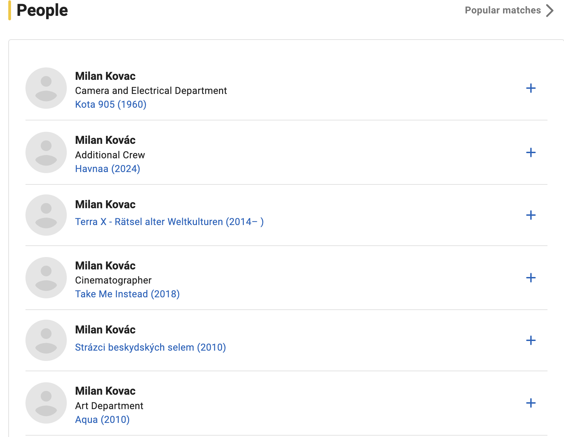Screen dimensions: 564x437
Task: Click avatar of Cinematographer Milan Kovác
Action: pyautogui.click(x=46, y=278)
